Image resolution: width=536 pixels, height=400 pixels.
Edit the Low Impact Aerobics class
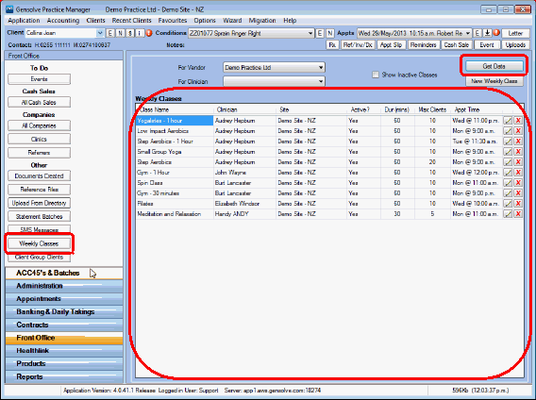coord(508,131)
